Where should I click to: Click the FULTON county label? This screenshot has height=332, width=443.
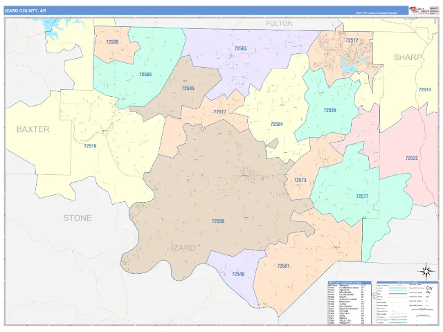(279, 23)
